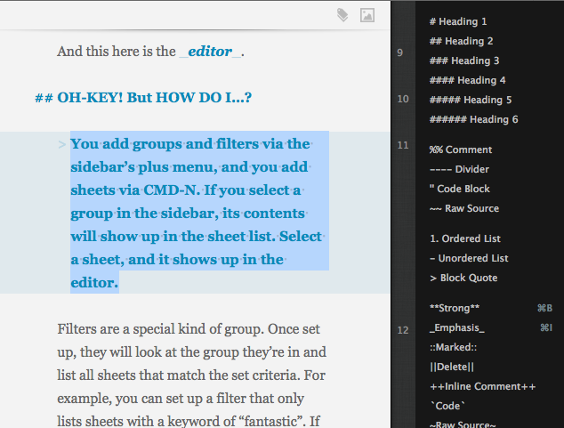Insert a Comment block tag
The image size is (564, 428).
coord(460,149)
